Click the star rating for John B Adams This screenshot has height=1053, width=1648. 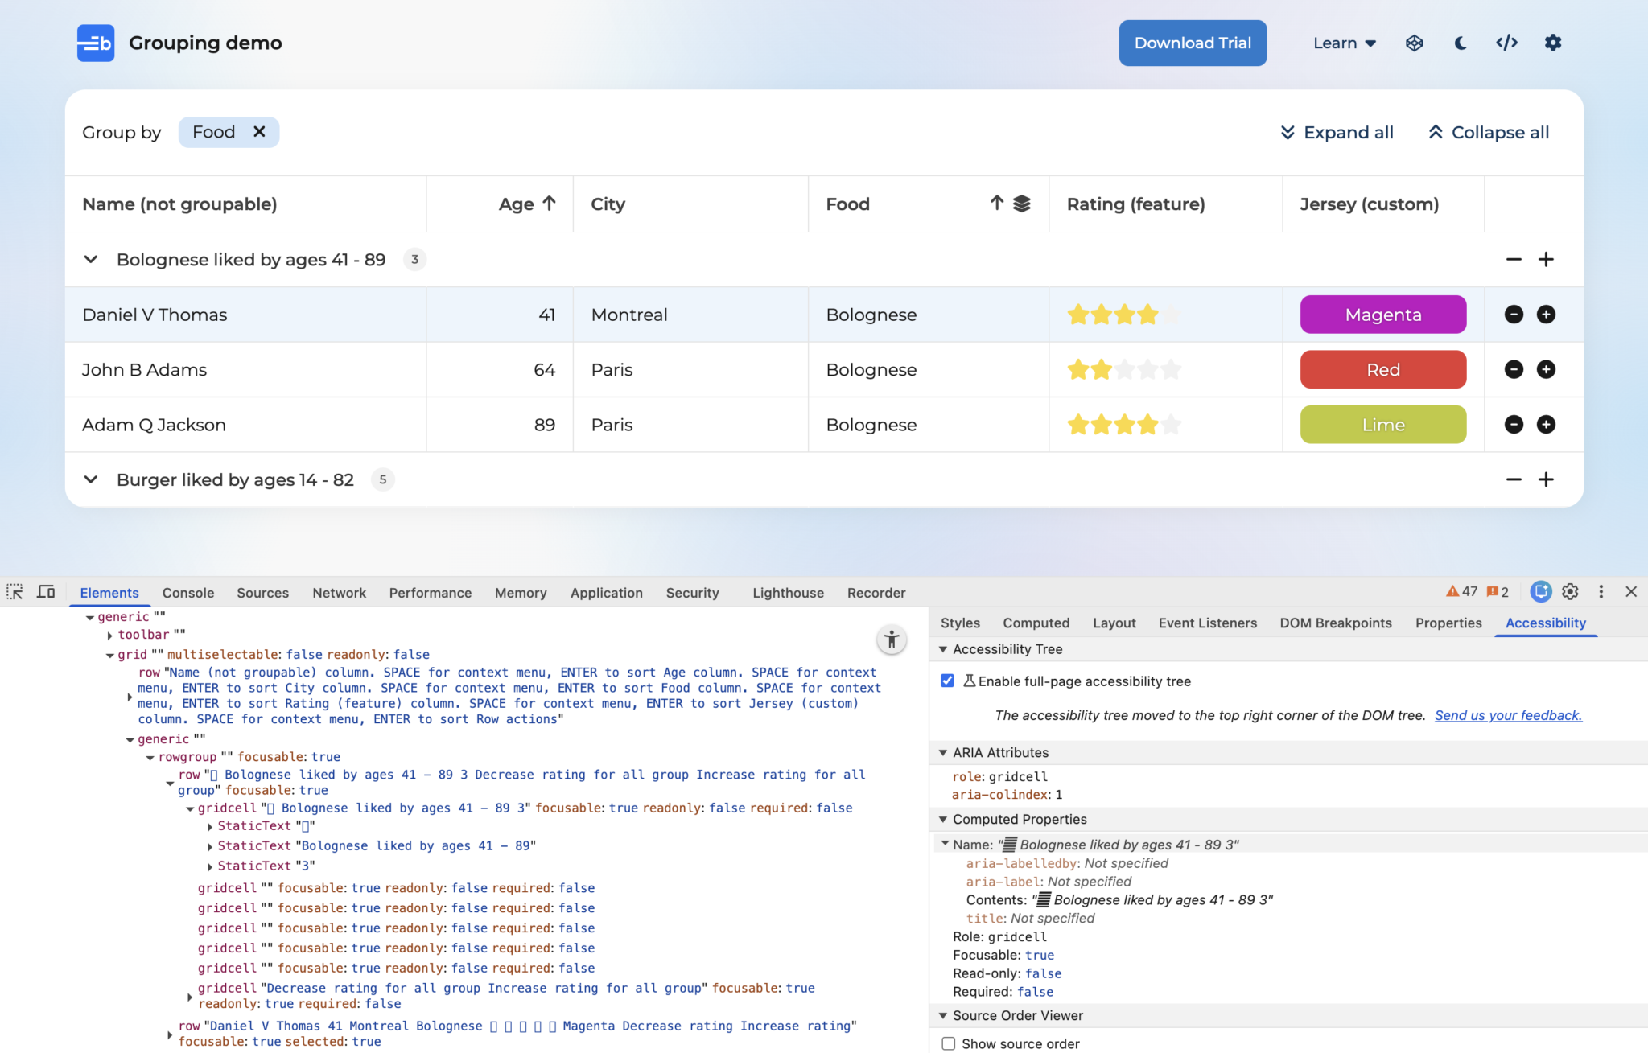pos(1124,369)
